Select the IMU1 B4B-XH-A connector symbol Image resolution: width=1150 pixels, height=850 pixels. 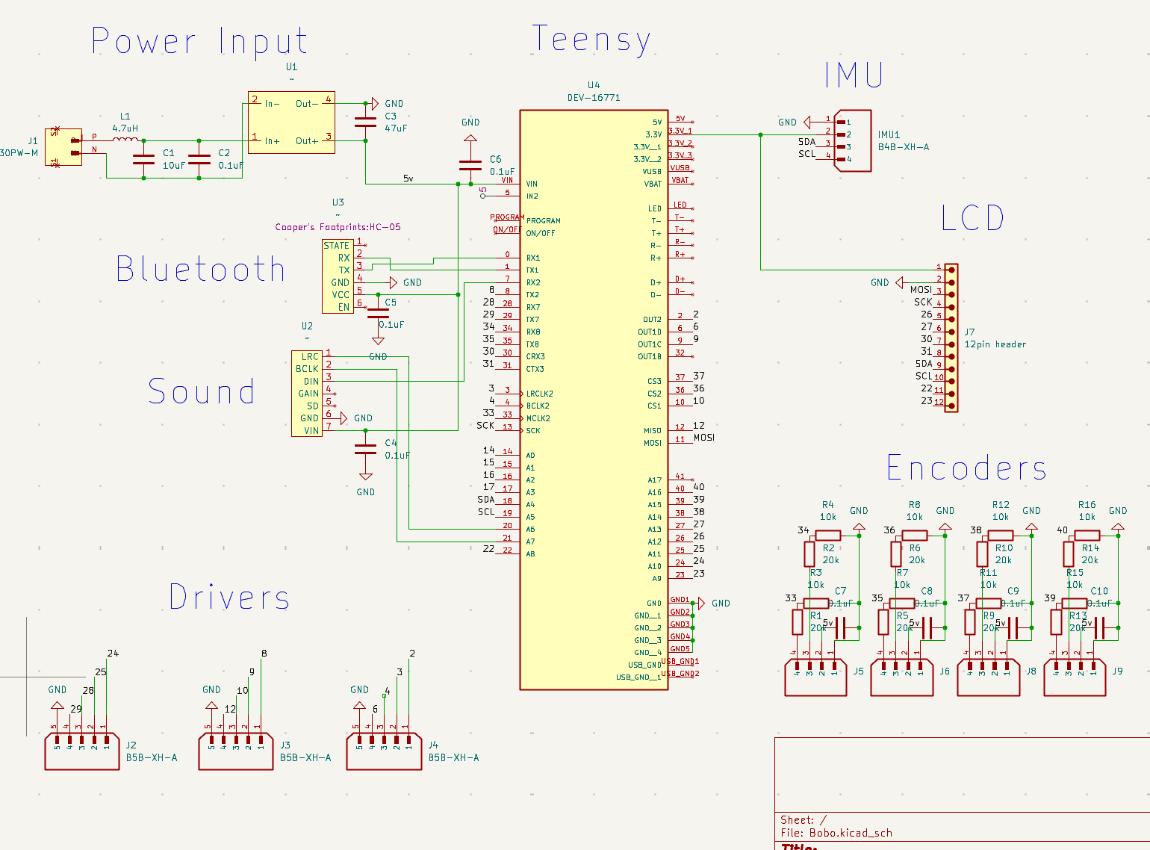coord(854,142)
